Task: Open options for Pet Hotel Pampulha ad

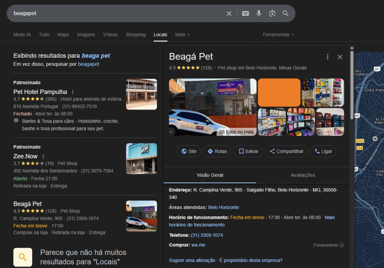Action: [x=73, y=92]
